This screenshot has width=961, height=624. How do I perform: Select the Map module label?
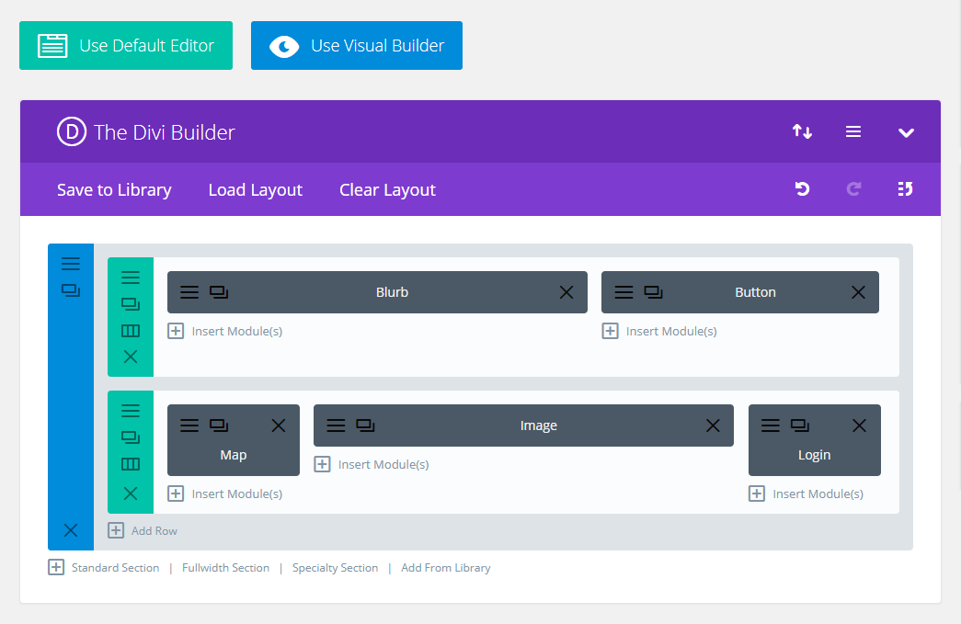234,455
